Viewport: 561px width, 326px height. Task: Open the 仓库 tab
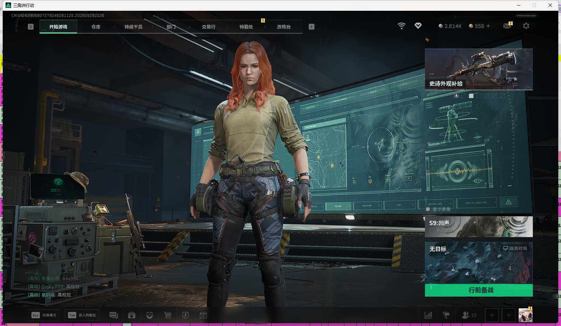[96, 27]
